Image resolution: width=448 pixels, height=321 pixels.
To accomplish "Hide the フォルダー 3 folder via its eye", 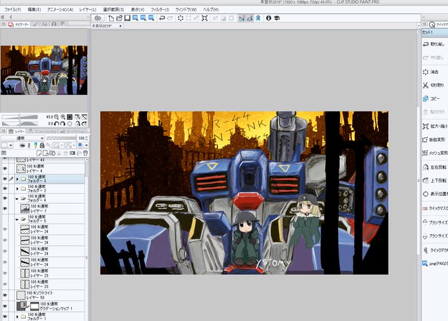I will (x=5, y=179).
